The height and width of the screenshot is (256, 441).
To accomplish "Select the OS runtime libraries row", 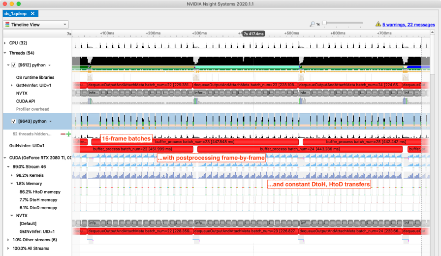I will coord(35,77).
